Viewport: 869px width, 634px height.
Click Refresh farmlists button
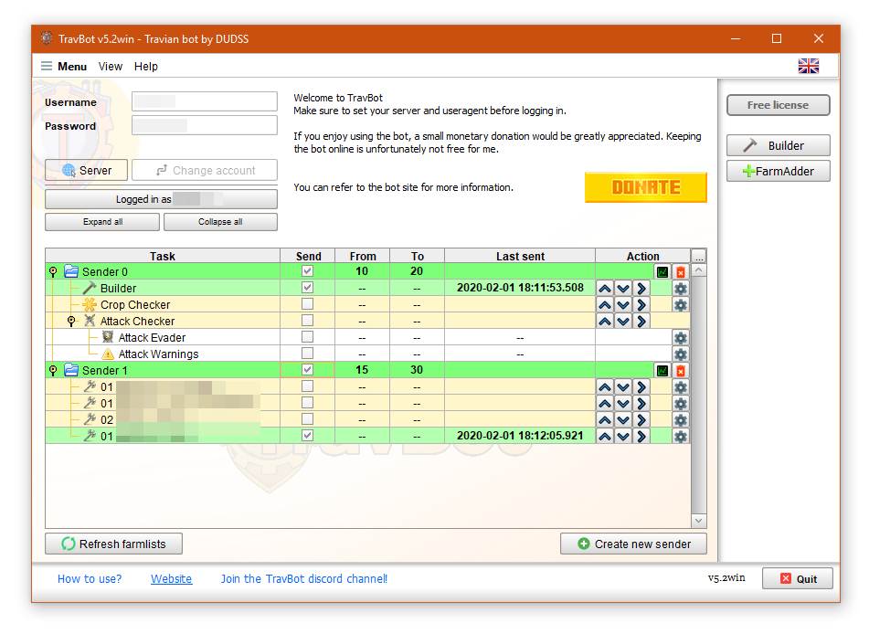(113, 544)
